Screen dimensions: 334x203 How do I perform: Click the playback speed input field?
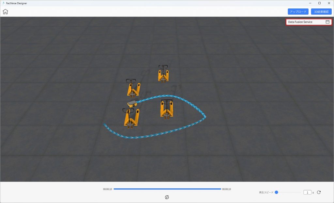(x=307, y=192)
